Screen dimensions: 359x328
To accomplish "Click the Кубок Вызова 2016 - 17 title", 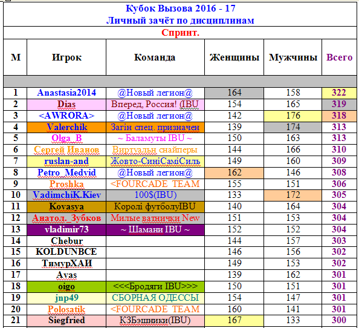I will (180, 8).
